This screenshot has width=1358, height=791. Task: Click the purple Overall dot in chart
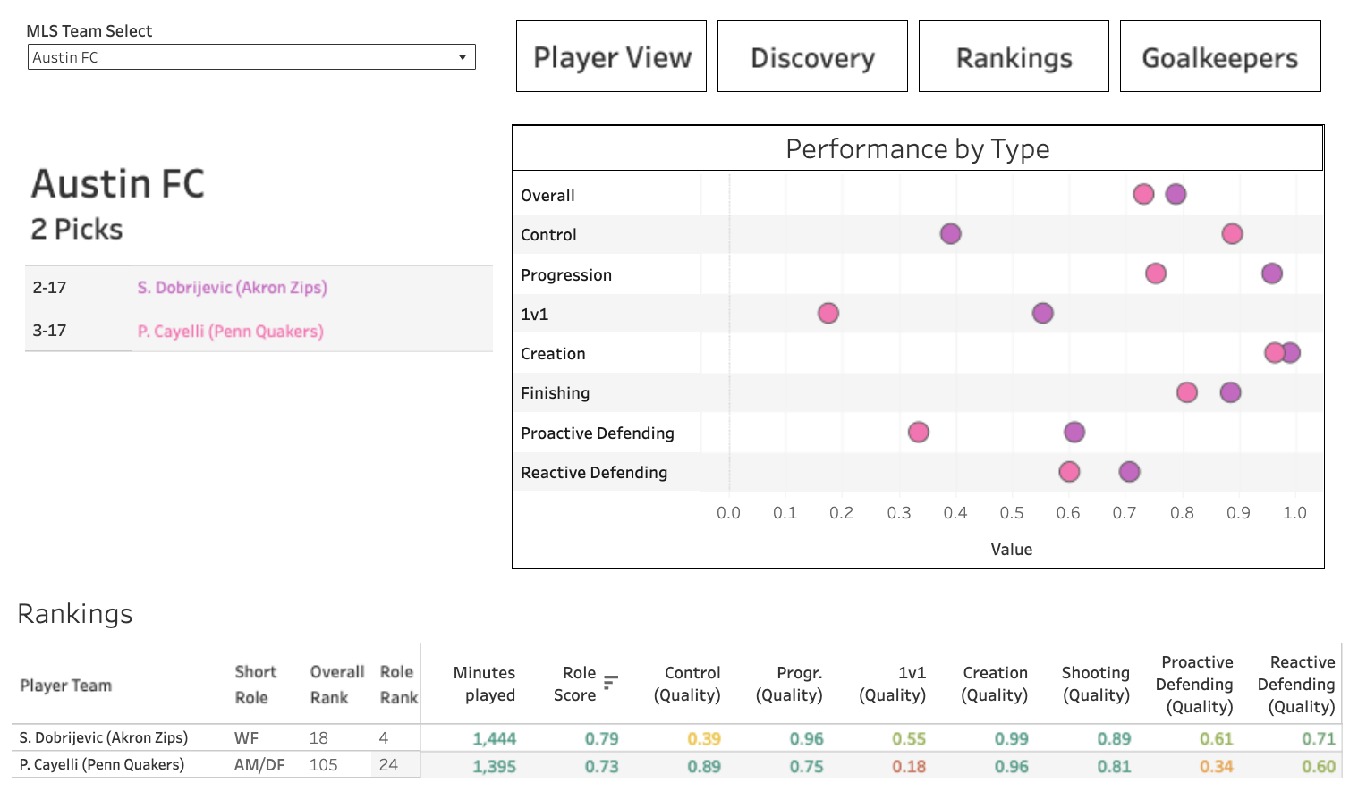(x=1176, y=194)
